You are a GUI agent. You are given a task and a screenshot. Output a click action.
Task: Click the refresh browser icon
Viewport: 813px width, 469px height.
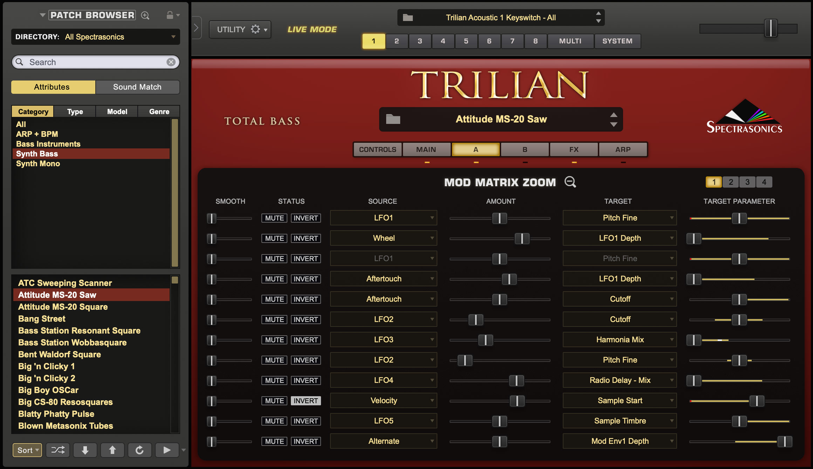coord(139,450)
